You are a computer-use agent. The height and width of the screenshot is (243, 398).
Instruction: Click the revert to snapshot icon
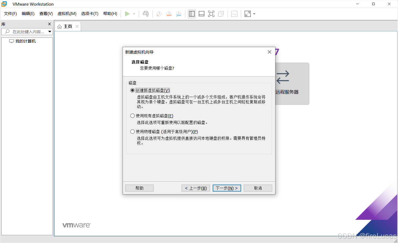click(169, 14)
